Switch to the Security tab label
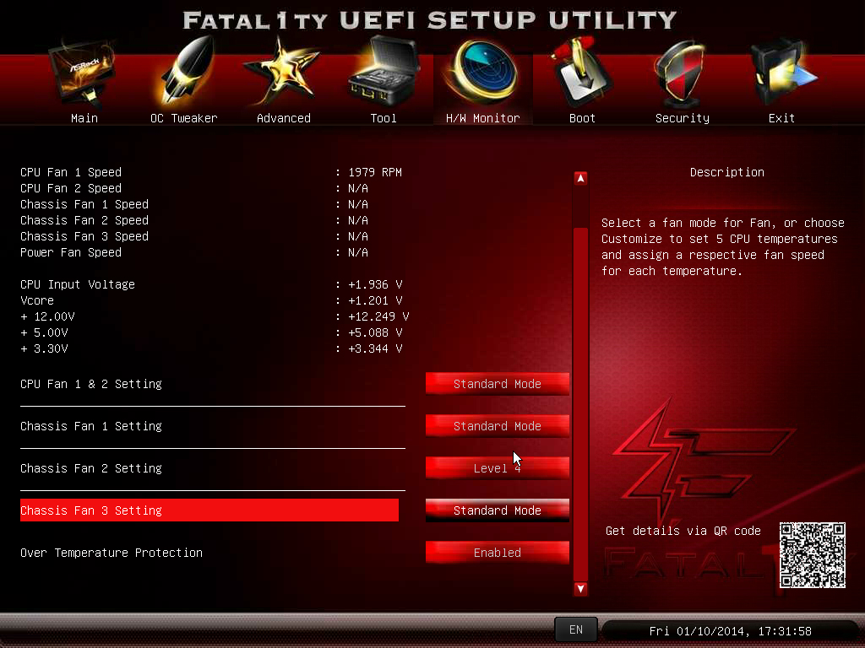865x648 pixels. tap(683, 118)
